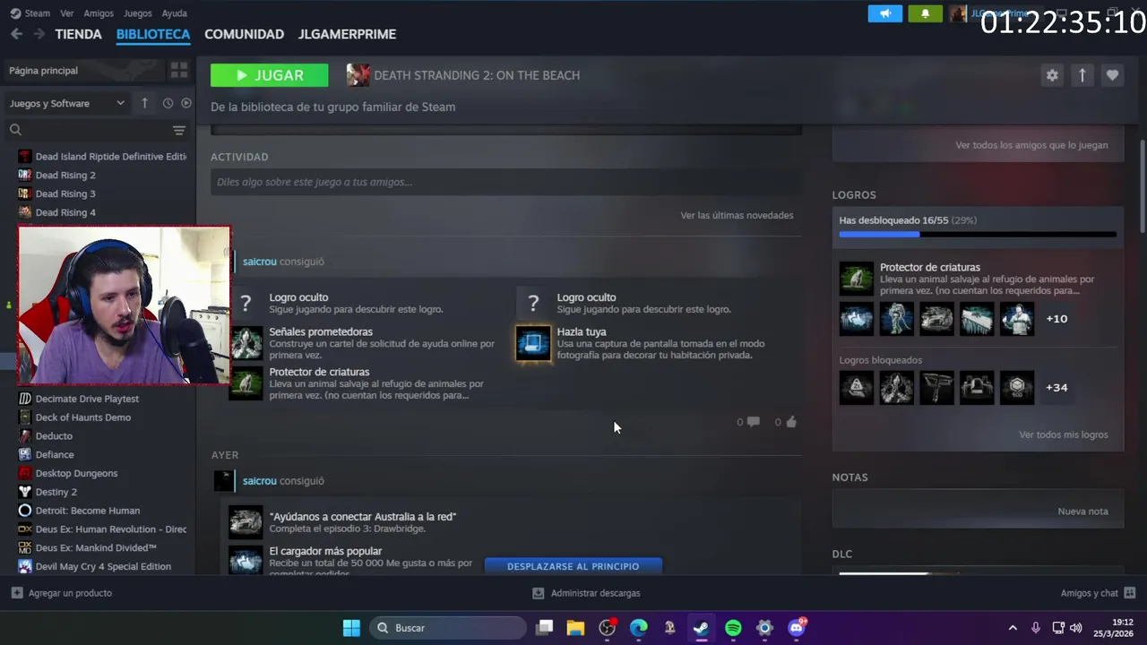Open advanced library filter options
This screenshot has height=645, width=1147.
[x=179, y=130]
